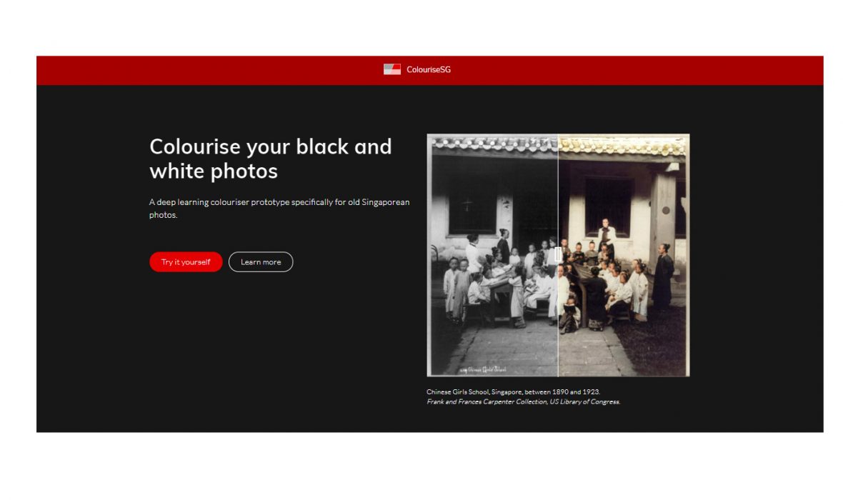Grab the before-after comparison slider handle
The width and height of the screenshot is (843, 500).
click(558, 255)
